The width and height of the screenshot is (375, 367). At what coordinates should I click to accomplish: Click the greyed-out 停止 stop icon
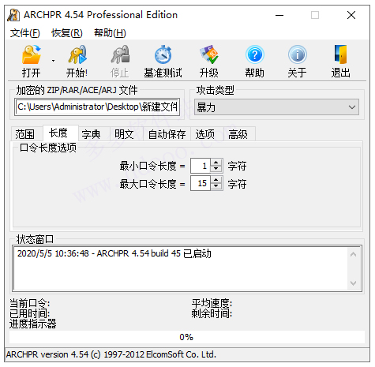(120, 54)
